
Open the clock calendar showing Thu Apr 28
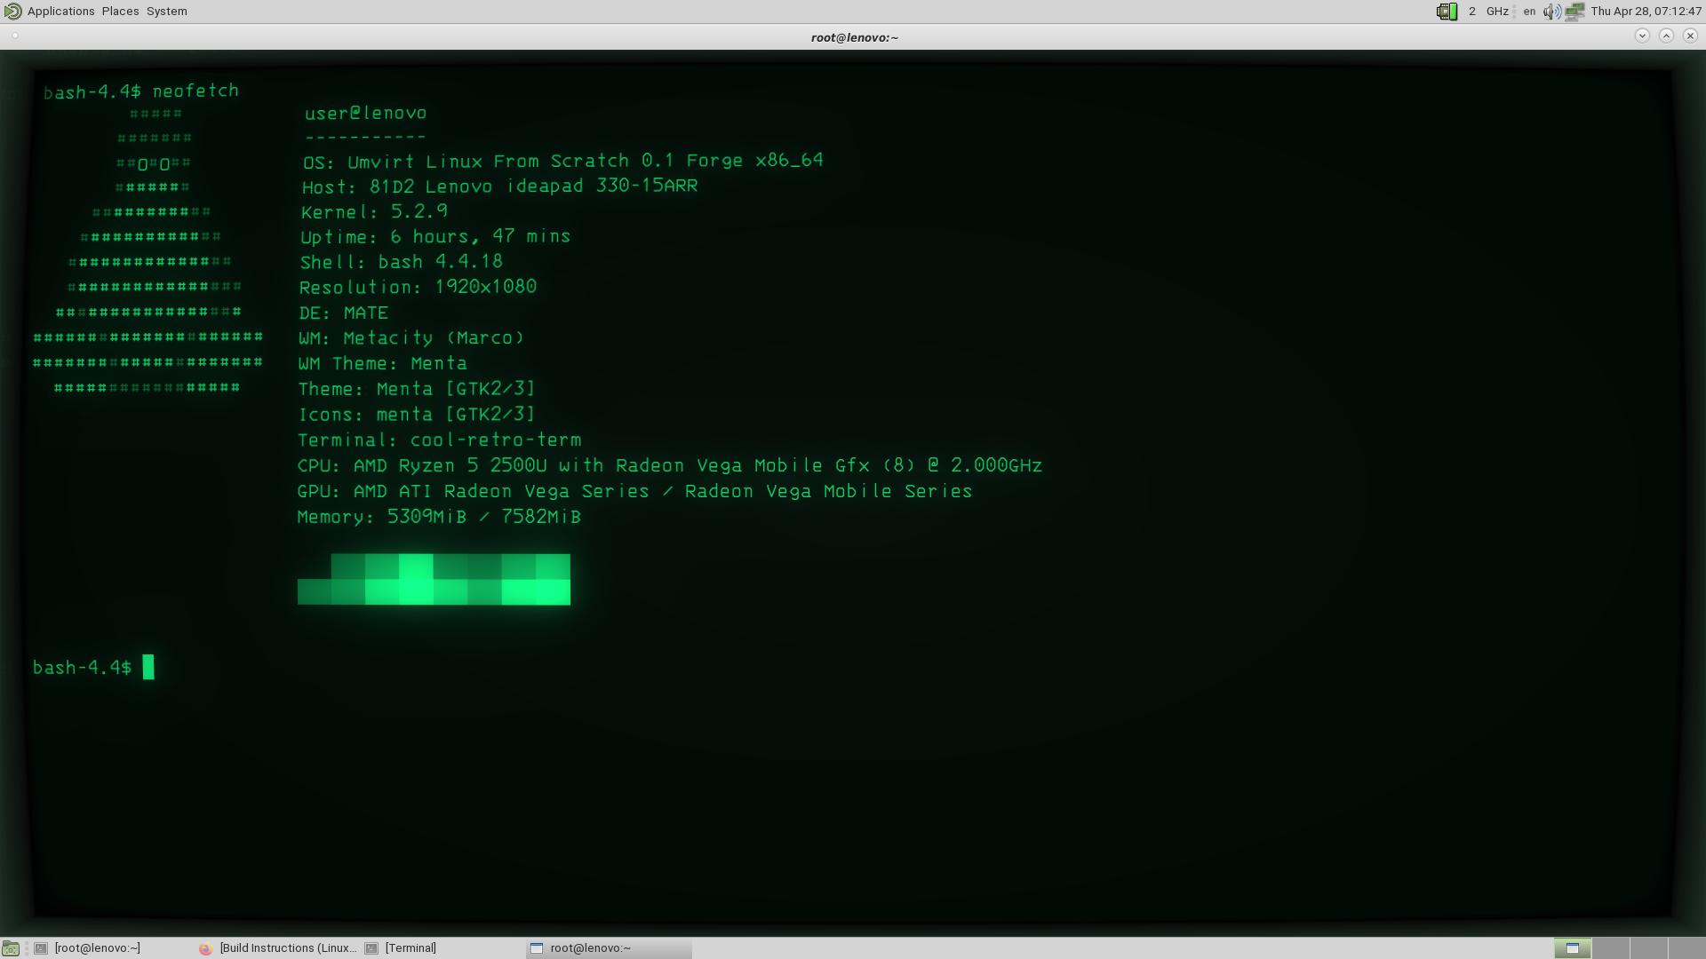coord(1646,12)
